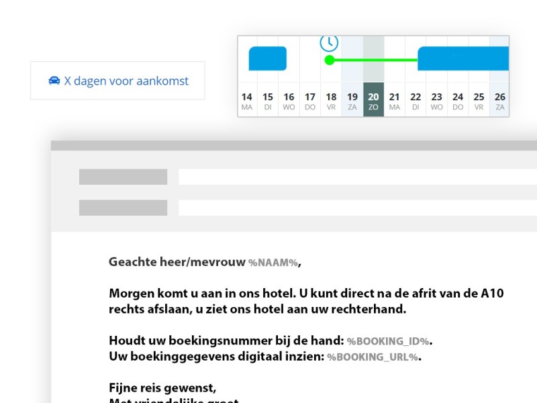The image size is (537, 403).
Task: Select the highlighted date 20 ZO
Action: click(373, 99)
